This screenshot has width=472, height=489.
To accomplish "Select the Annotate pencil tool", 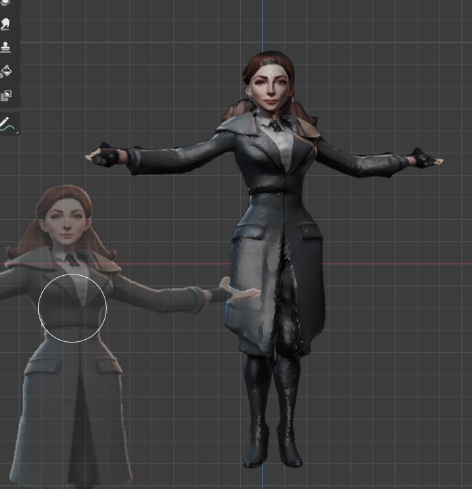I will click(7, 123).
